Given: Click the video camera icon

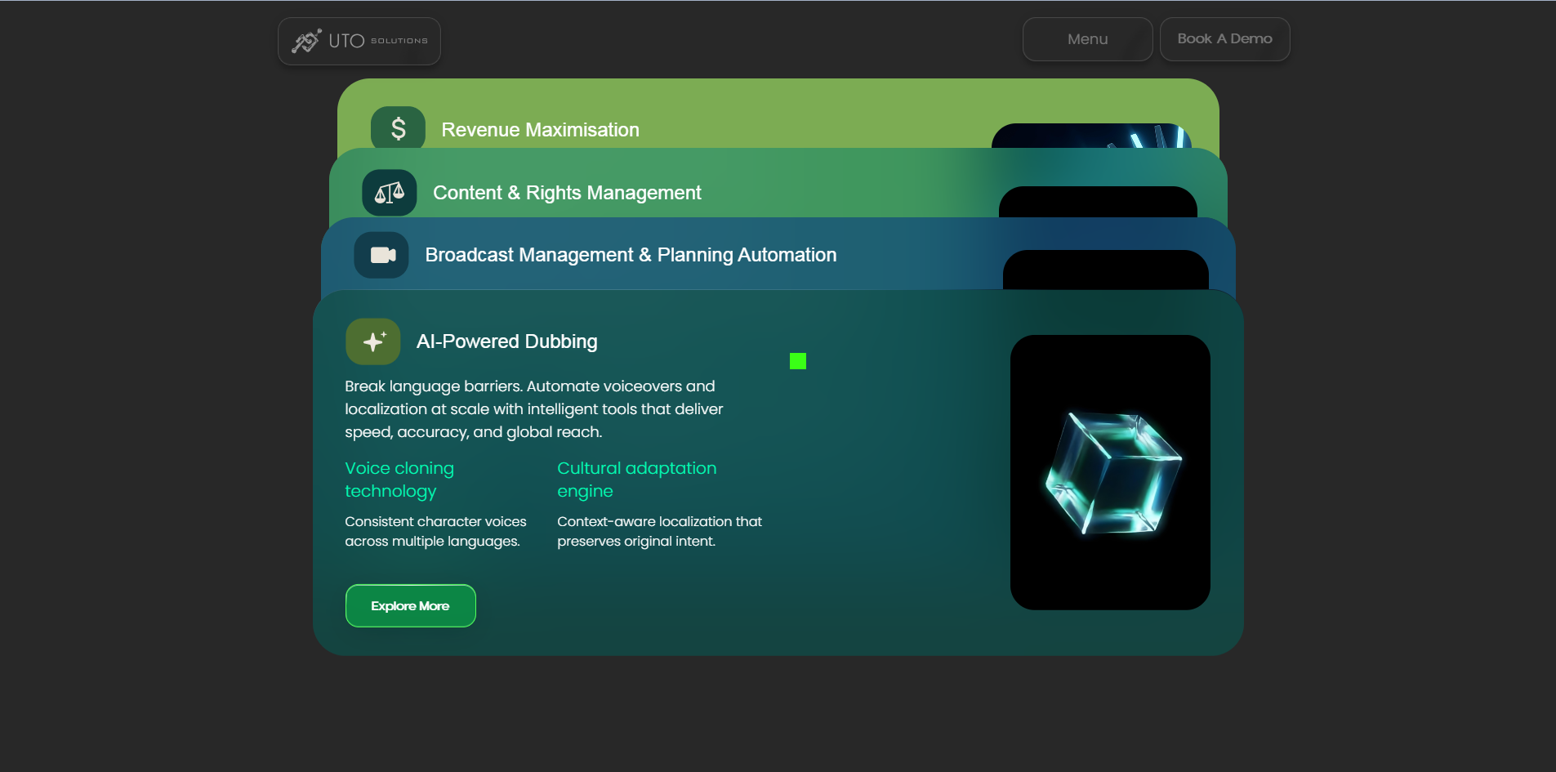Looking at the screenshot, I should [381, 255].
